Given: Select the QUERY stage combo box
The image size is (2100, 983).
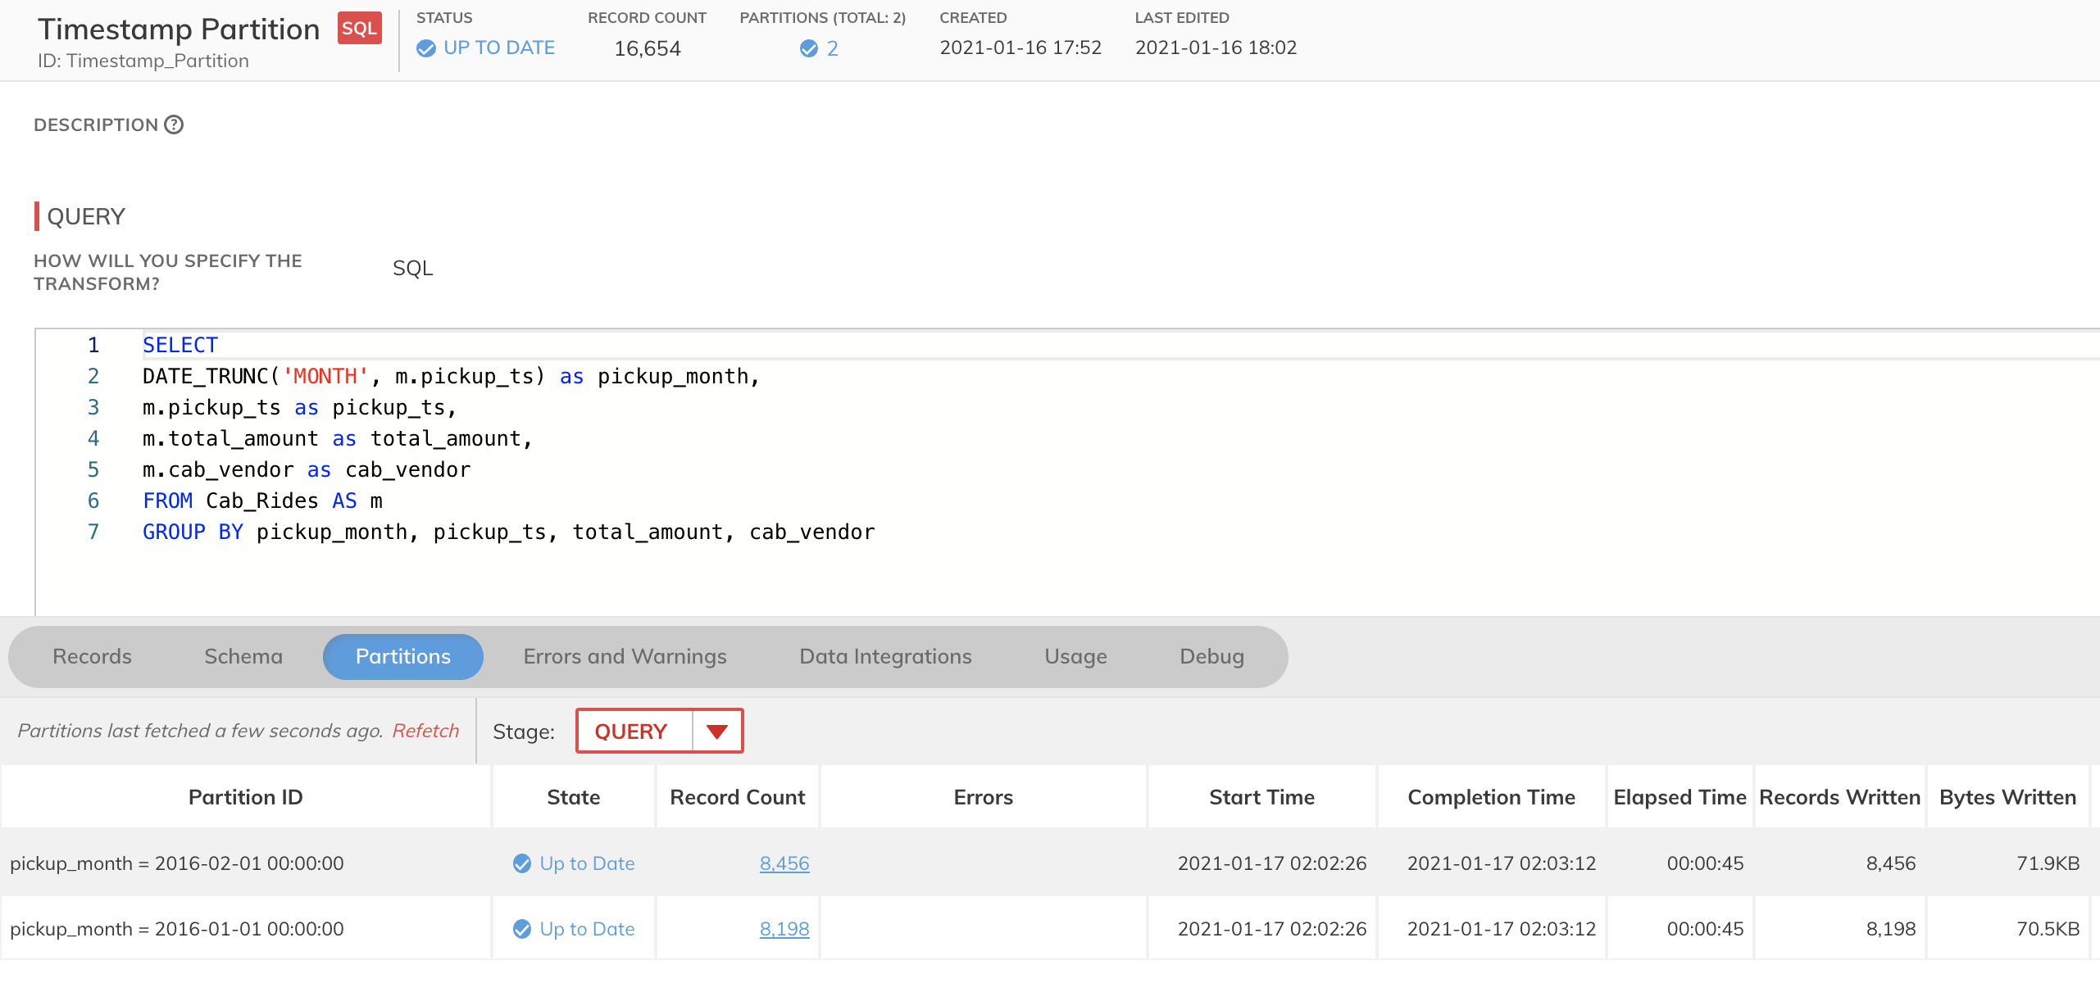Looking at the screenshot, I should [x=631, y=731].
